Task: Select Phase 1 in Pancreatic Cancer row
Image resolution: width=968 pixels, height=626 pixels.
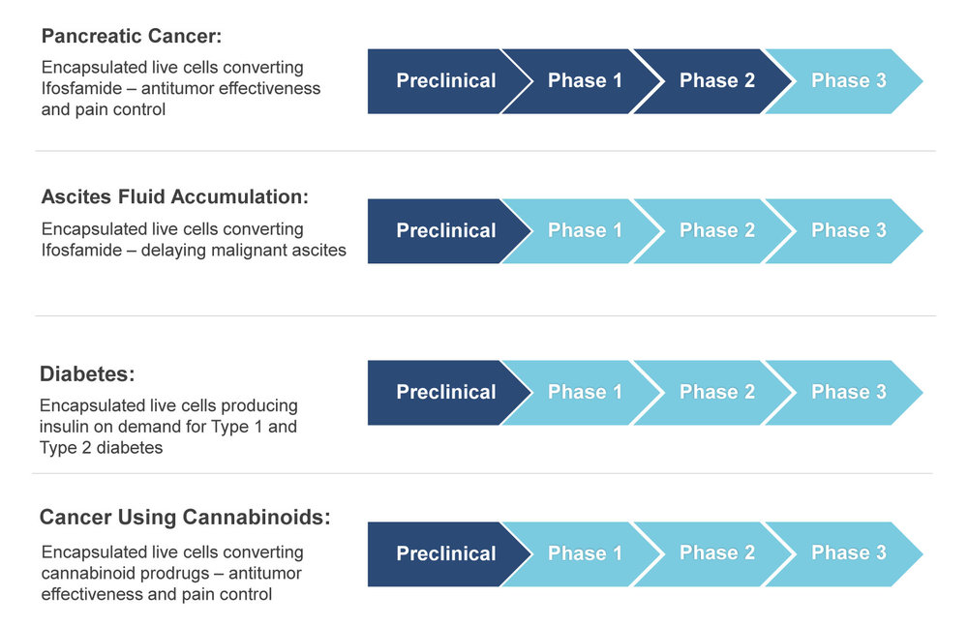Action: [584, 81]
